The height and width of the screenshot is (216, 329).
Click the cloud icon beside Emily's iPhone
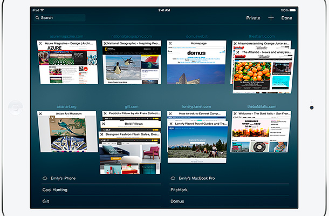44,178
